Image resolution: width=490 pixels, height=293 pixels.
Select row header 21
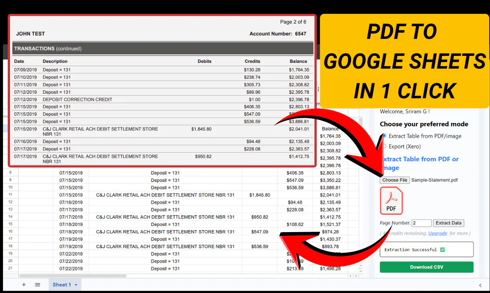tap(10, 269)
